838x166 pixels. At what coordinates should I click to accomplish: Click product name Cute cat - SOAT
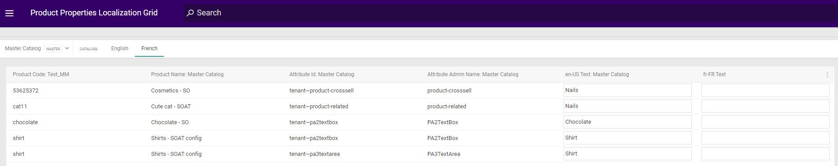(x=171, y=107)
